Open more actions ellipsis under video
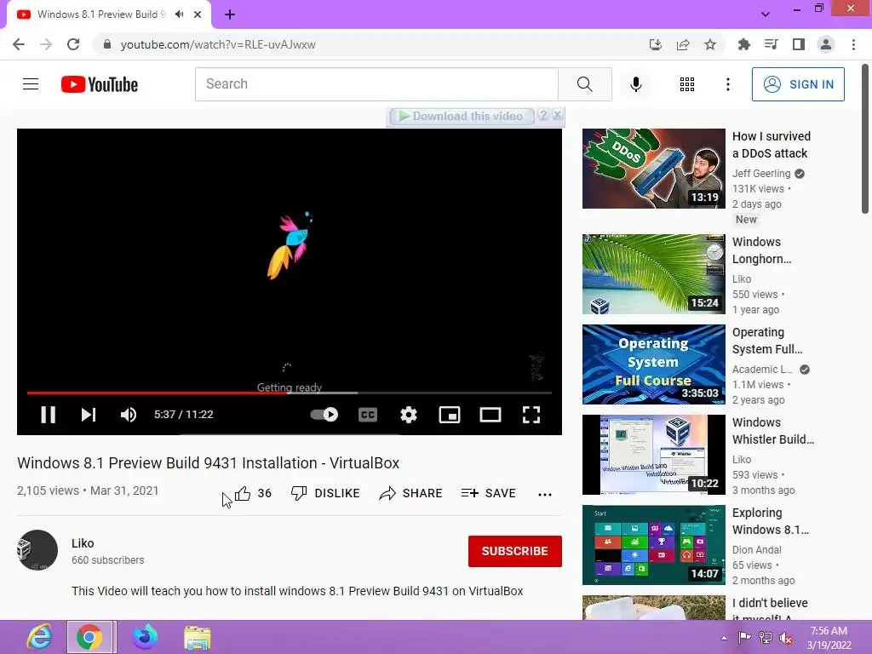Image resolution: width=872 pixels, height=654 pixels. (545, 494)
